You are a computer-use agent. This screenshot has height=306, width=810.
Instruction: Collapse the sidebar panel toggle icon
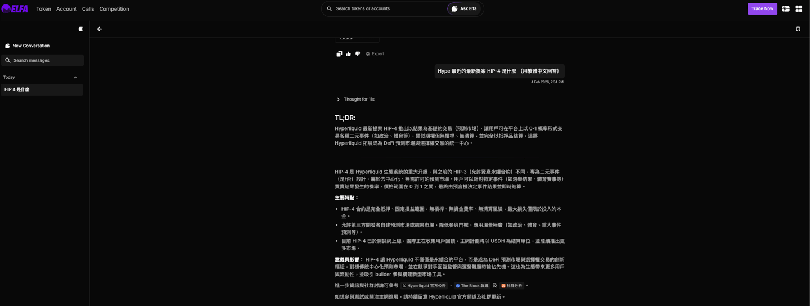click(80, 29)
